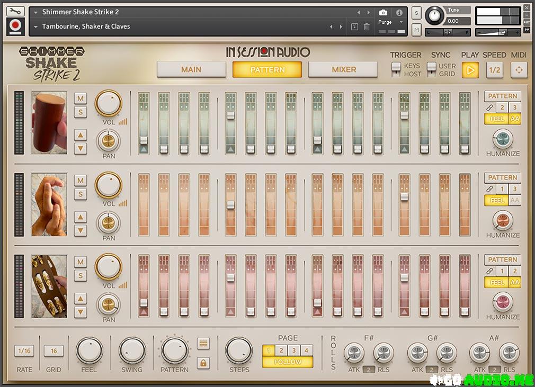
Task: Go to next snapshot with right arrow
Action: point(341,26)
